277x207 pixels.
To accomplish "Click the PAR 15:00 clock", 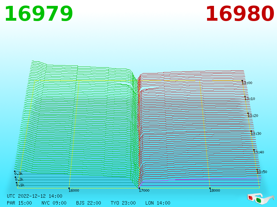I will [19, 203].
